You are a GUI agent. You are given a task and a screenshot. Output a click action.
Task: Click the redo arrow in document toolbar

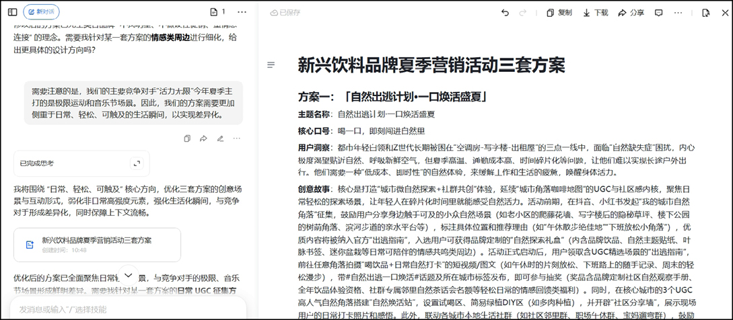coord(524,13)
